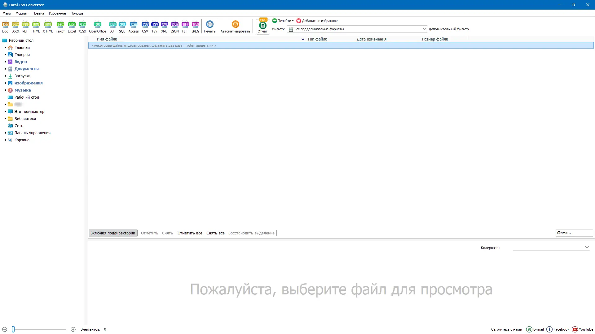Enable Включая поддиректории option
This screenshot has width=595, height=334.
pos(112,233)
